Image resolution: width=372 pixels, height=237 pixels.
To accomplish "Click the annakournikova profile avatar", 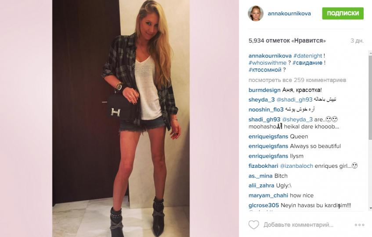I will click(256, 14).
